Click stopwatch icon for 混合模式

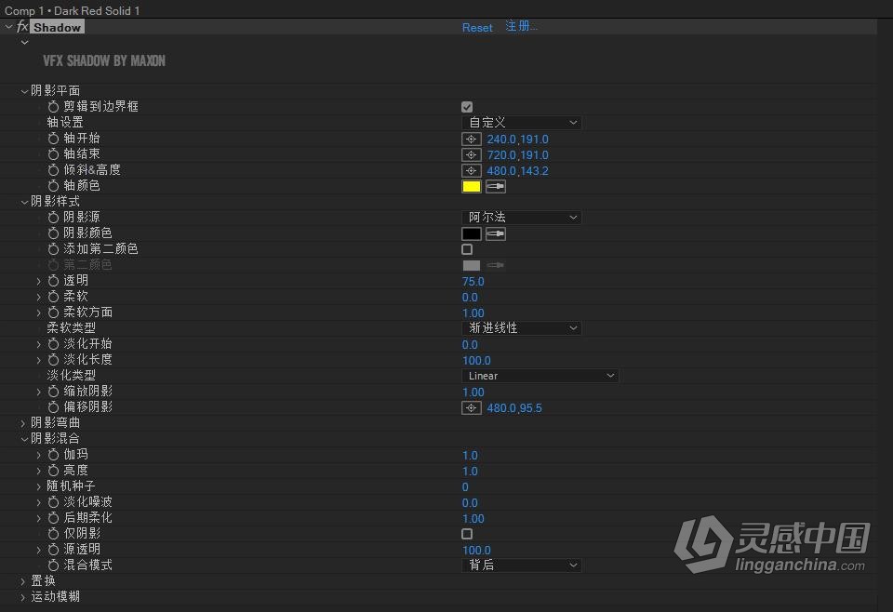pos(53,565)
